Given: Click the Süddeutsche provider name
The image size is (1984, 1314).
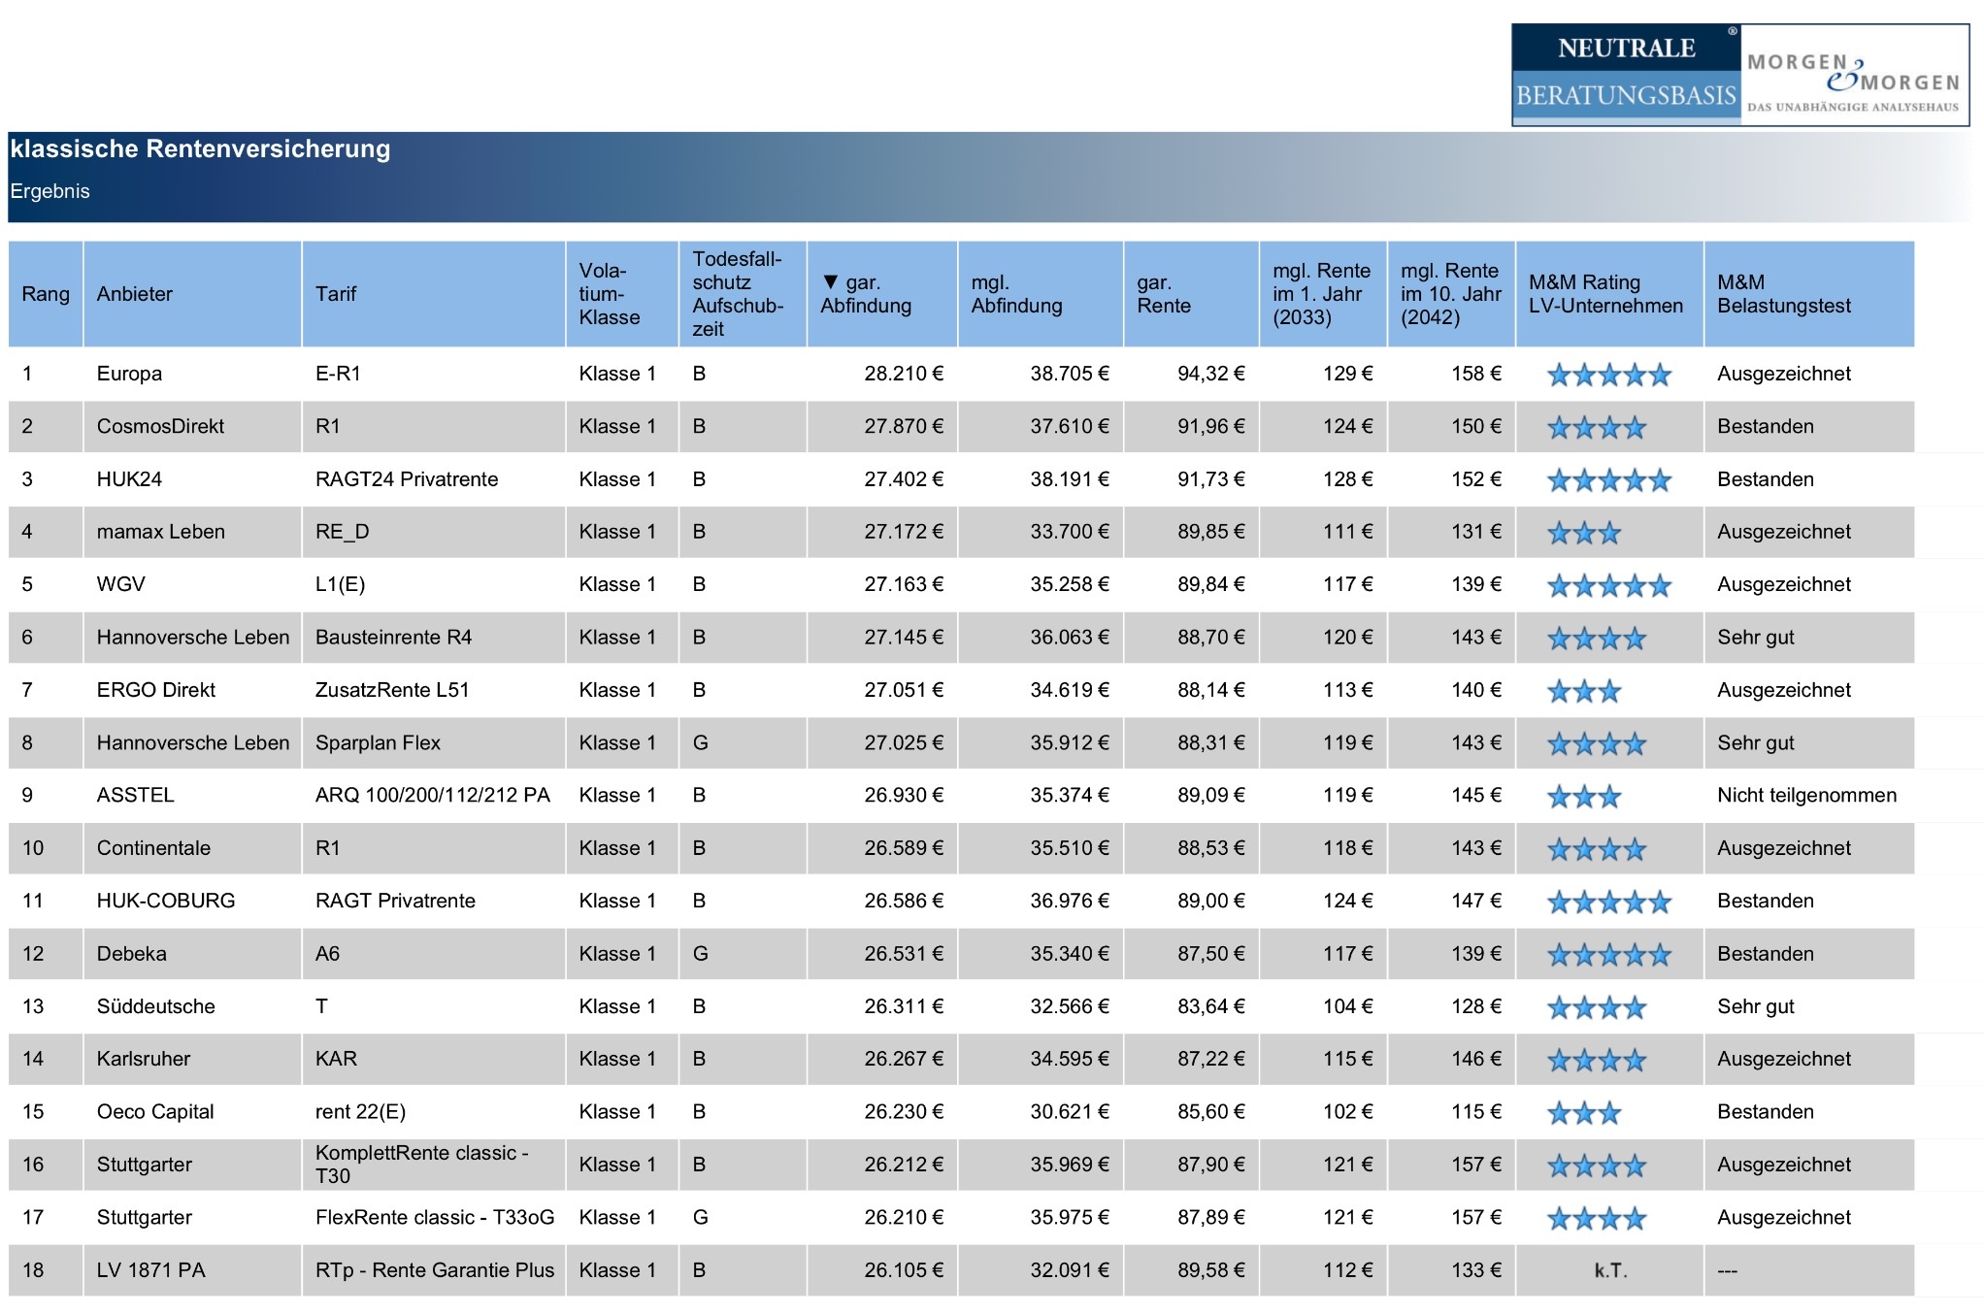Looking at the screenshot, I should (156, 1006).
